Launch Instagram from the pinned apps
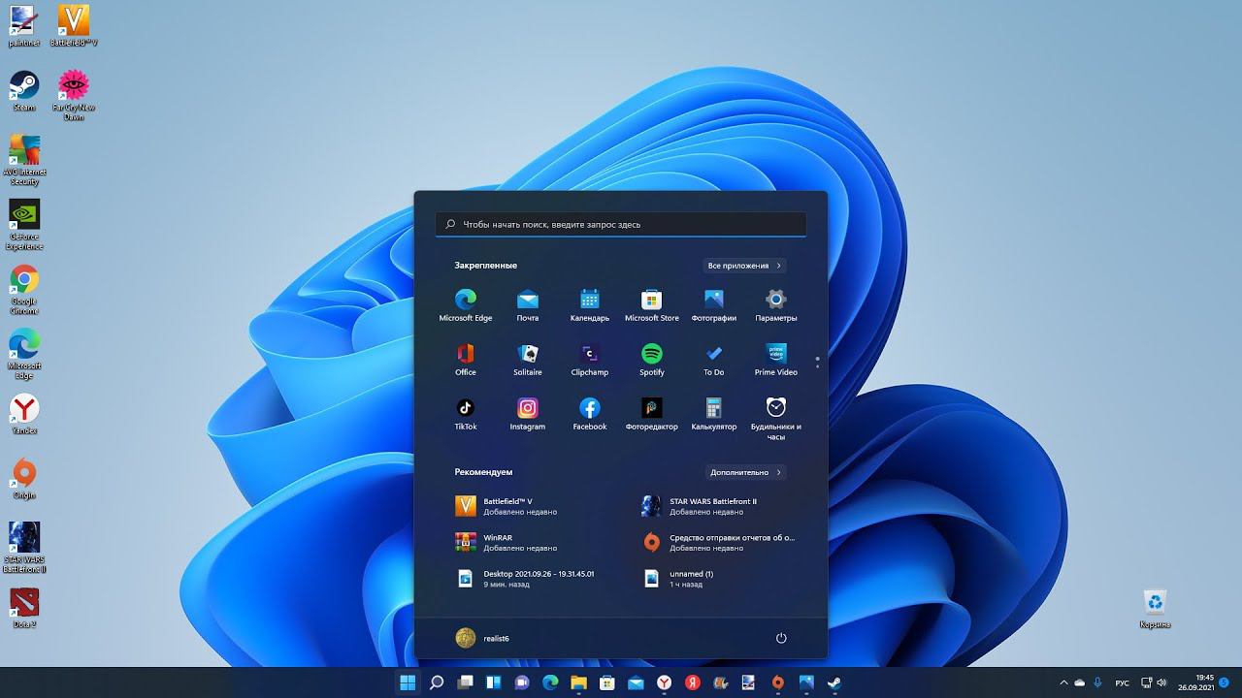1242x698 pixels. pos(528,413)
